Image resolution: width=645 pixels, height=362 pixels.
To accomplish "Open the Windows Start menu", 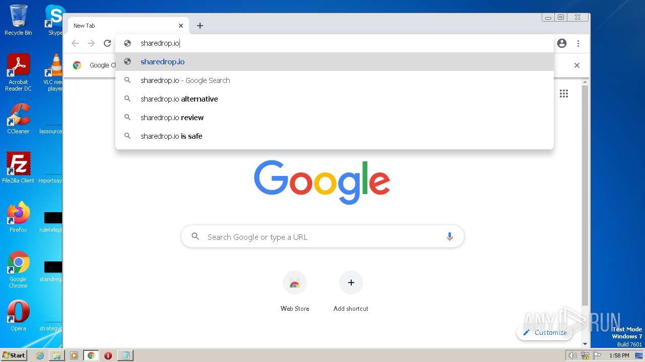I will [x=14, y=355].
